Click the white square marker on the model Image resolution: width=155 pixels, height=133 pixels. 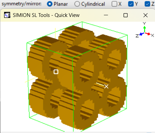tap(56, 72)
